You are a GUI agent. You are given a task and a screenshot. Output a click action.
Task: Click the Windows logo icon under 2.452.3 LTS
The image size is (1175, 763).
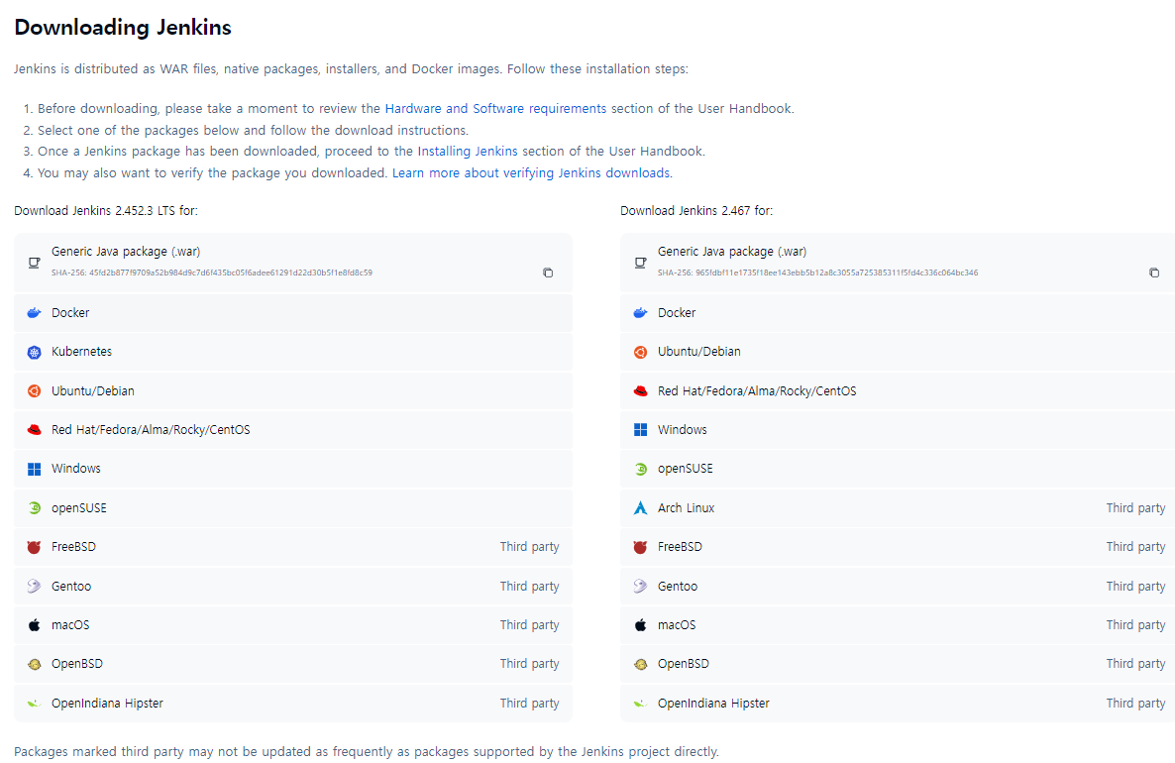point(34,469)
